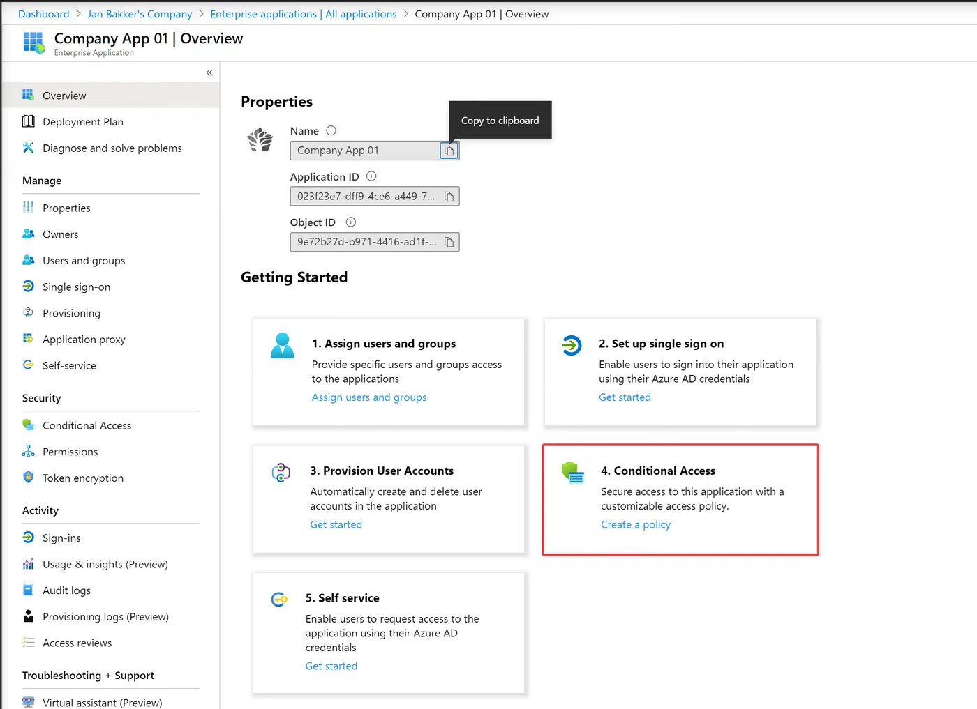The height and width of the screenshot is (709, 977).
Task: Show info tooltip next to Application ID
Action: [371, 176]
